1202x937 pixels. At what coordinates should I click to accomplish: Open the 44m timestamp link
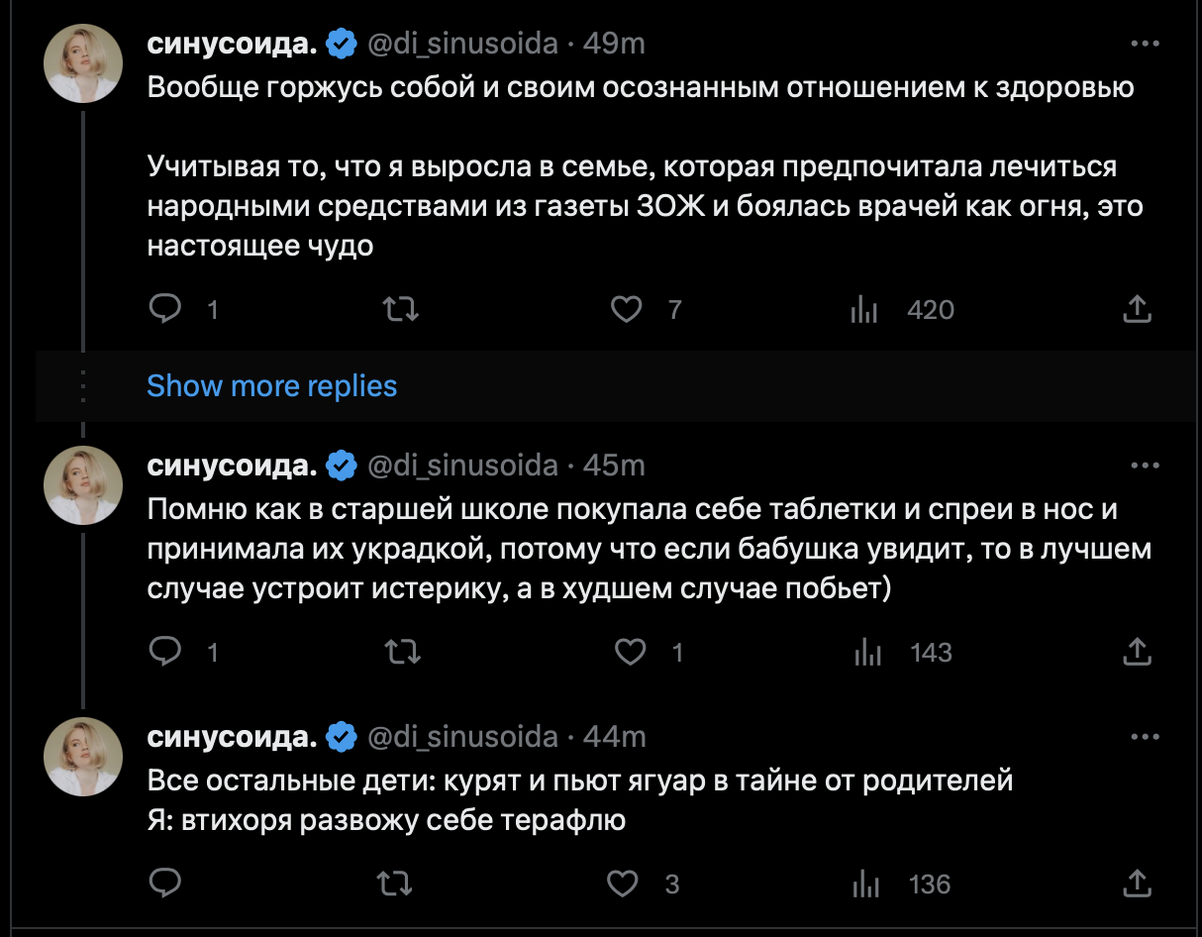pyautogui.click(x=615, y=737)
